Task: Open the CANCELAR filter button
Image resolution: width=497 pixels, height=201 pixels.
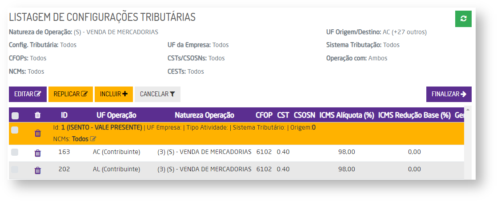Action: coord(157,94)
